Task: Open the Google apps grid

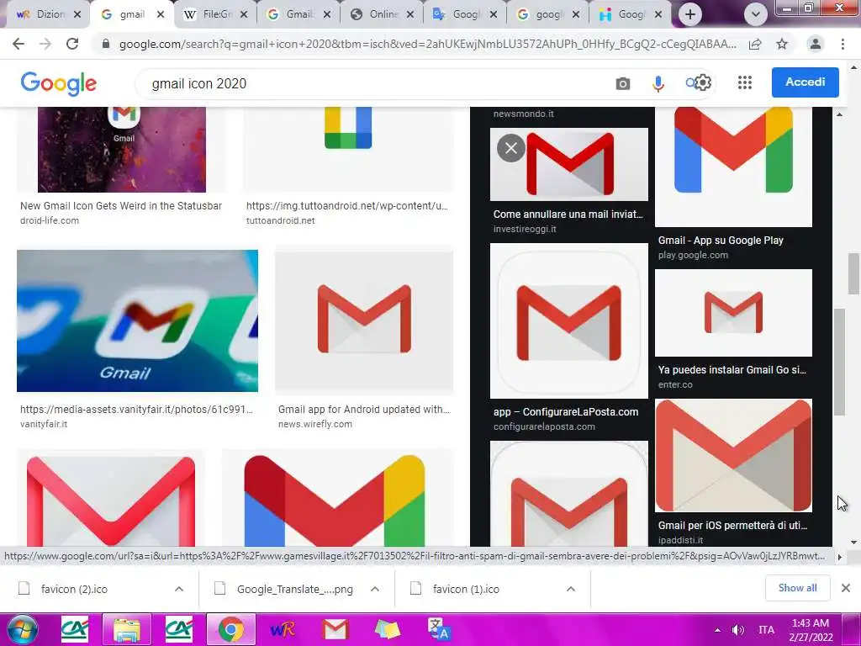Action: click(x=745, y=82)
